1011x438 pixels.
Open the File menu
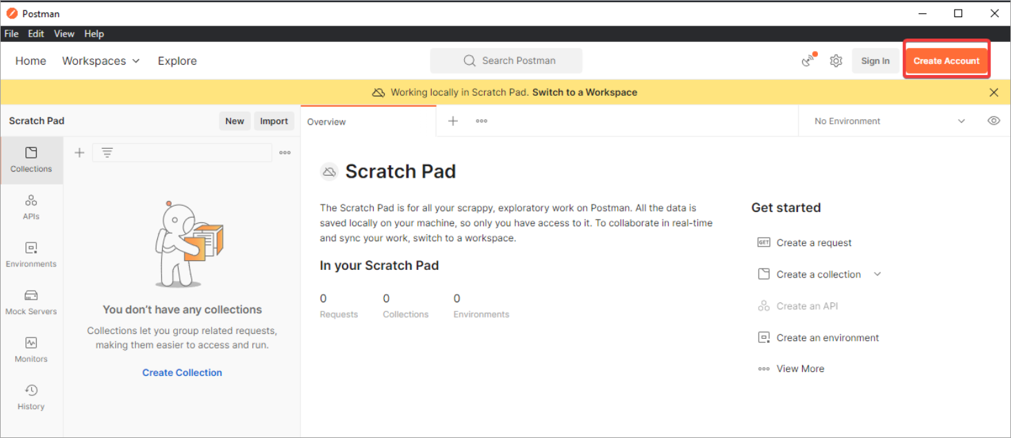12,34
